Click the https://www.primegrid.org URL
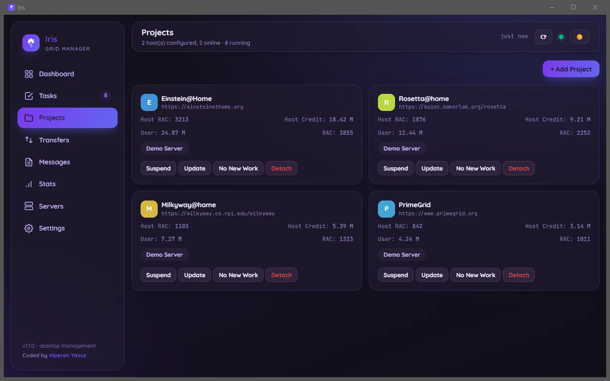The height and width of the screenshot is (381, 610). 438,214
